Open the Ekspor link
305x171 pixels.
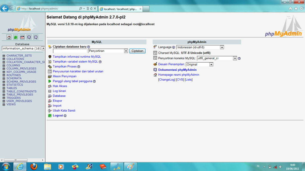[57, 101]
